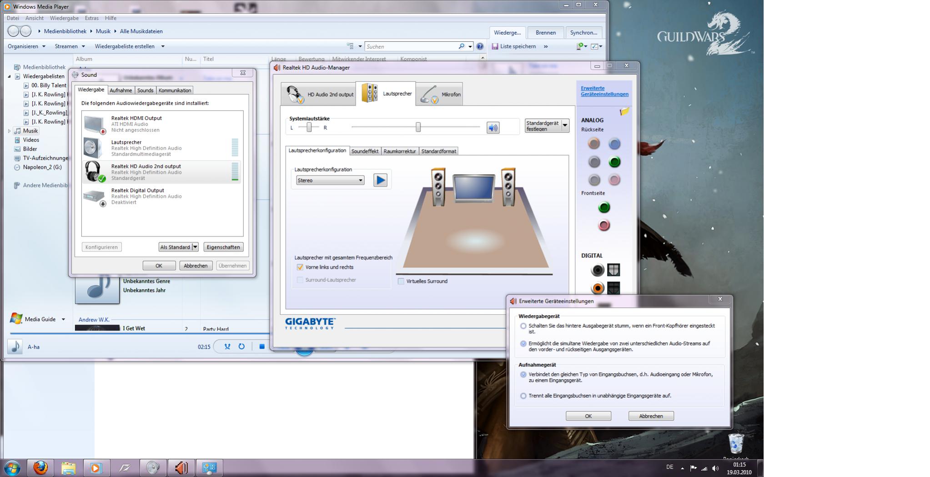The width and height of the screenshot is (930, 477).
Task: Click the green analog rear jack
Action: tap(614, 162)
